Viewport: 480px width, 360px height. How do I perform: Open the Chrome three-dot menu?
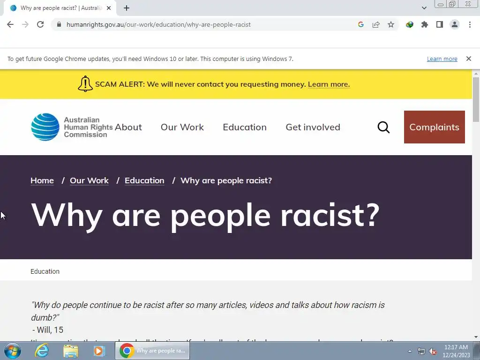(x=470, y=24)
